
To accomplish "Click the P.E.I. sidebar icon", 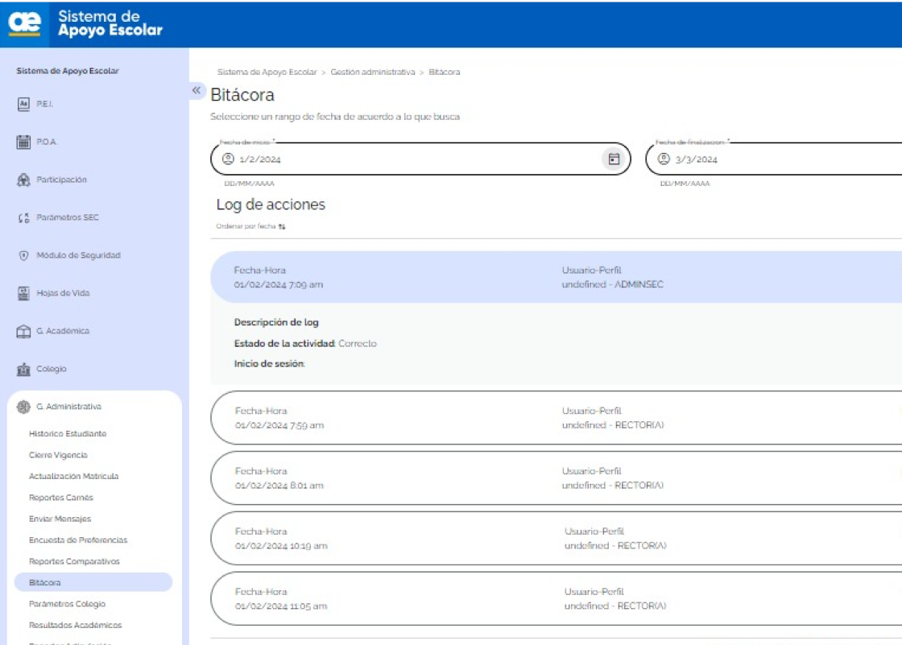I will tap(23, 104).
